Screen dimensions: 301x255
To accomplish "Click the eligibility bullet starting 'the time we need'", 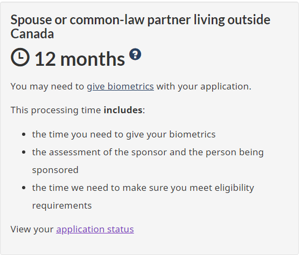I will tap(143, 197).
